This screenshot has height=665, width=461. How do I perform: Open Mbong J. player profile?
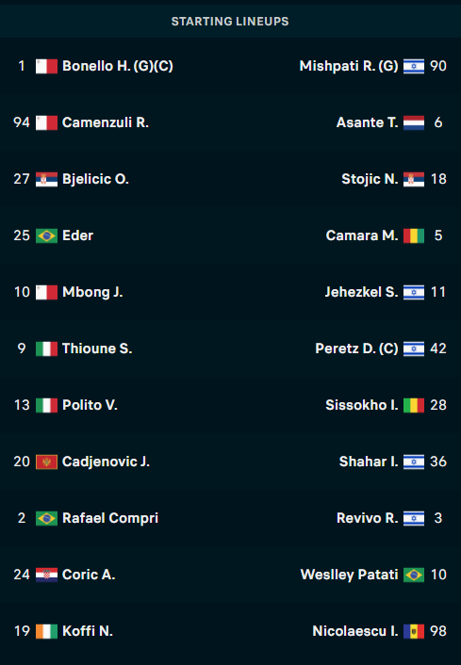92,292
